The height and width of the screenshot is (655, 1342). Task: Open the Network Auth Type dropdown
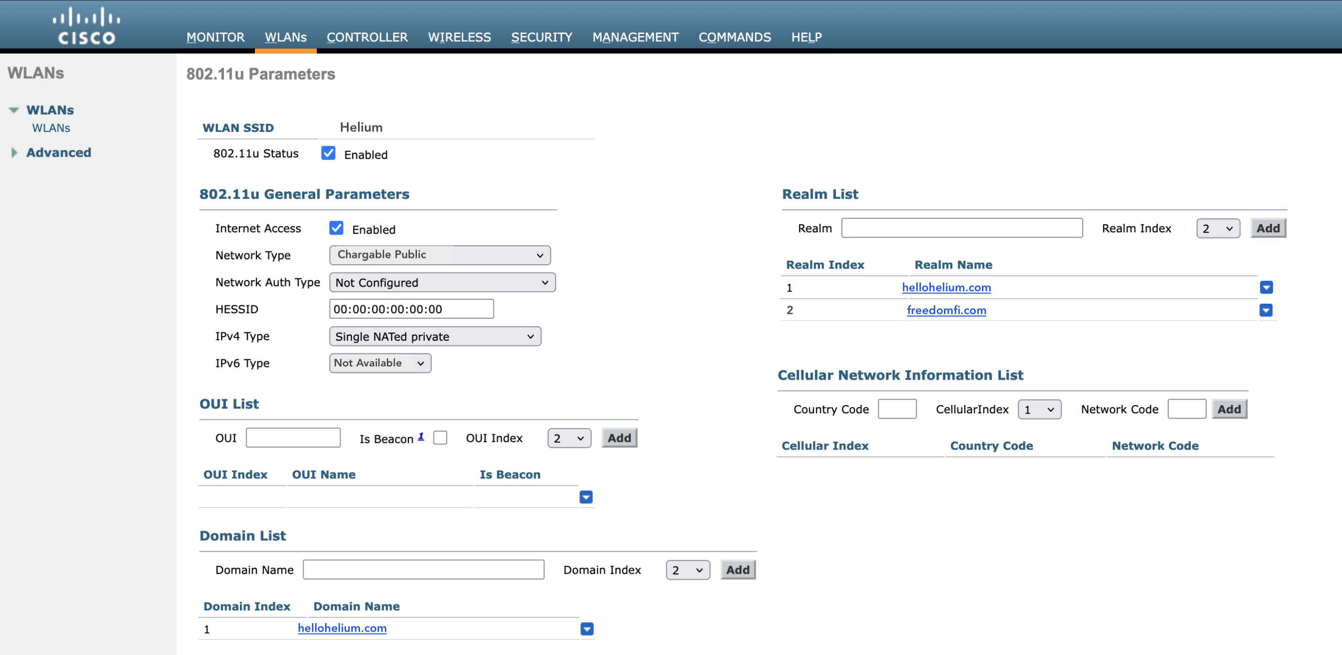pos(442,282)
